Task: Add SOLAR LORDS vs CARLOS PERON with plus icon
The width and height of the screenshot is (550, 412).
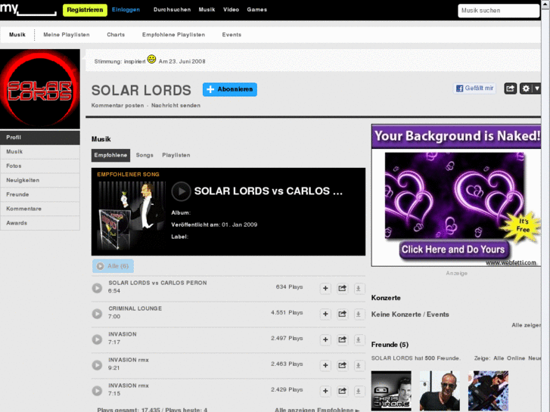Action: [x=325, y=288]
